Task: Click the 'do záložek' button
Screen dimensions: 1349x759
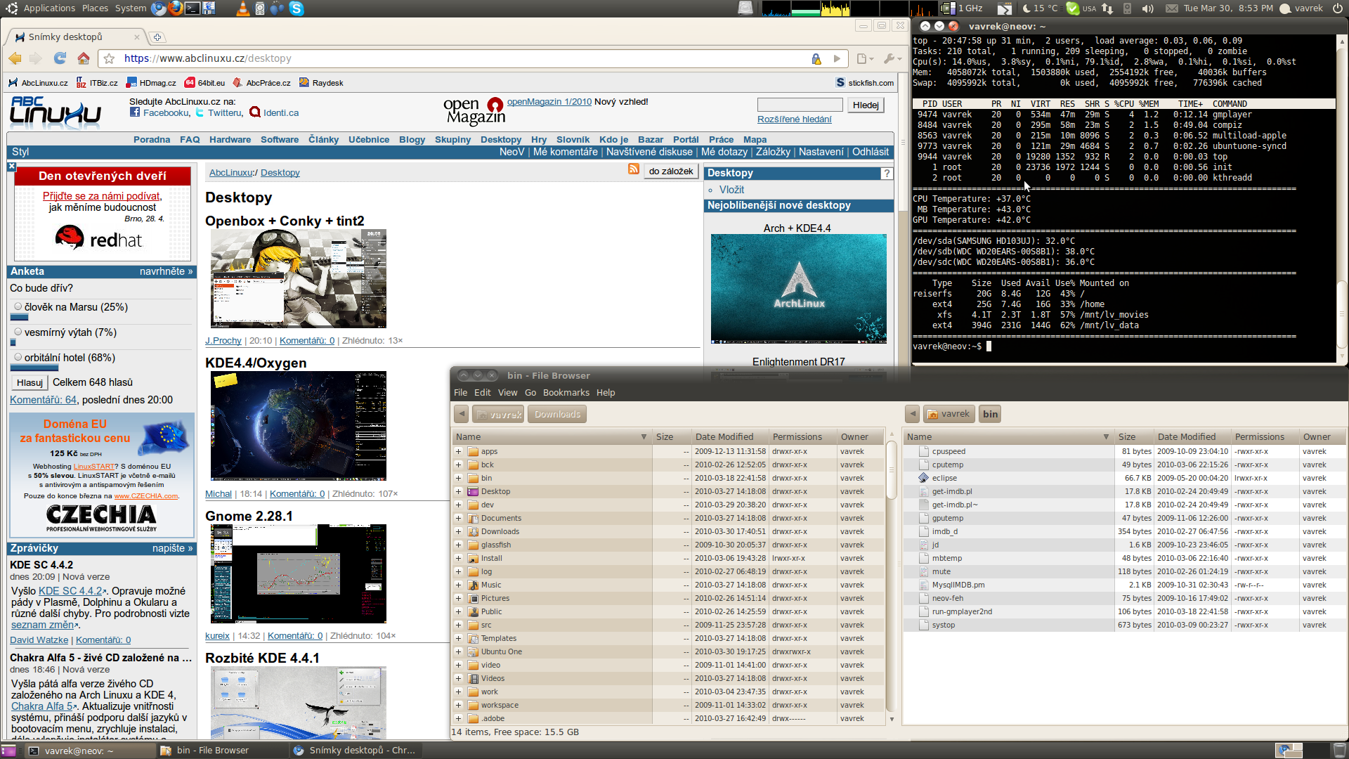Action: [671, 171]
